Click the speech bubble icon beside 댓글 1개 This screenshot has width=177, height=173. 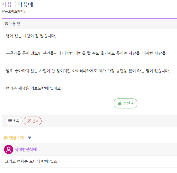coord(6,138)
